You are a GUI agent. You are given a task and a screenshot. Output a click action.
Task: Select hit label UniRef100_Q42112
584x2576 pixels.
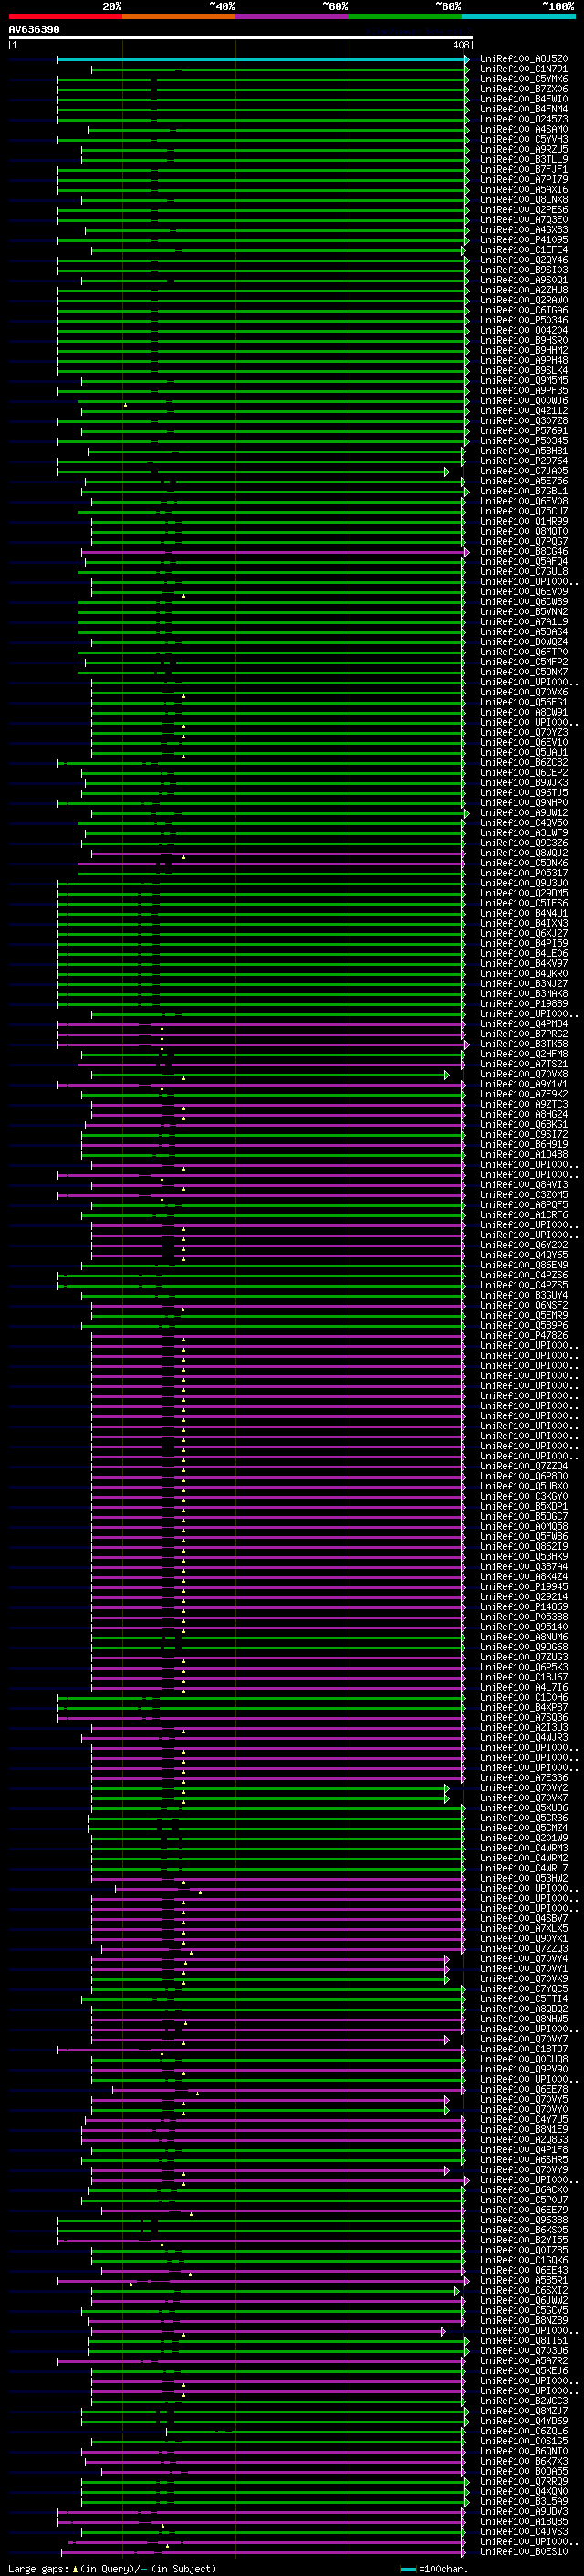[524, 411]
